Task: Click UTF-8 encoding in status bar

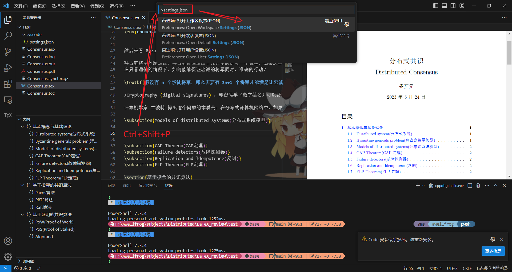Action: pyautogui.click(x=452, y=269)
